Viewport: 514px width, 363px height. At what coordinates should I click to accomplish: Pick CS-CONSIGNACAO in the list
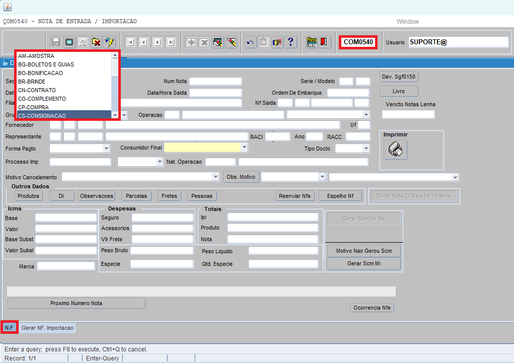pyautogui.click(x=64, y=115)
